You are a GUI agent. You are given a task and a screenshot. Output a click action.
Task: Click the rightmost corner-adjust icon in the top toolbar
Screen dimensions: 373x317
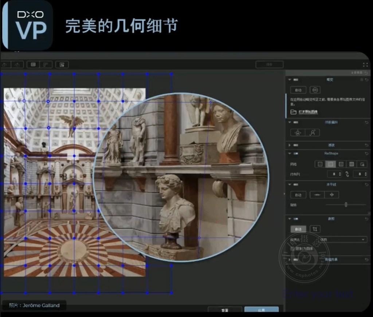tap(62, 65)
